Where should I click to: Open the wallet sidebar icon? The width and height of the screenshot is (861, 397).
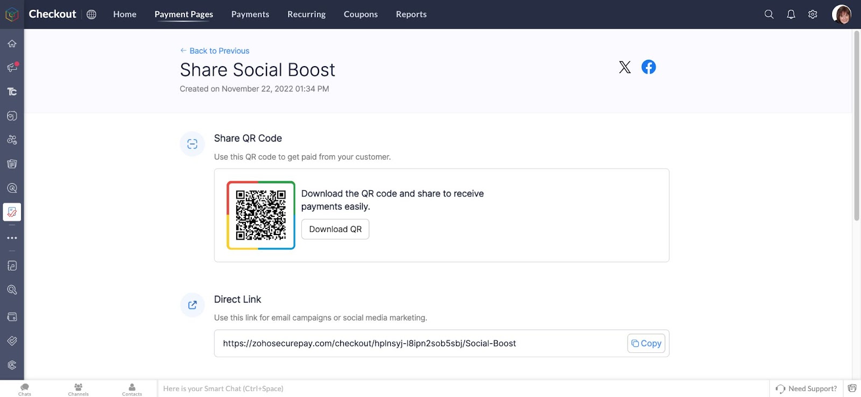click(x=12, y=317)
